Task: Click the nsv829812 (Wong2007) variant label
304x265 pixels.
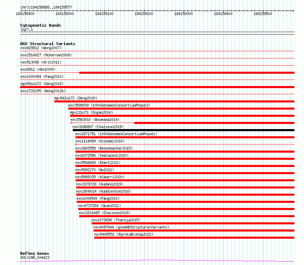Action: 41,48
